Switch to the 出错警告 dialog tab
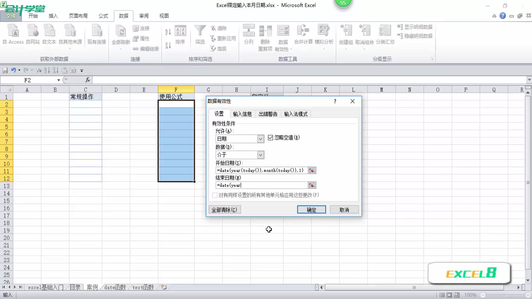532x299 pixels. point(268,114)
